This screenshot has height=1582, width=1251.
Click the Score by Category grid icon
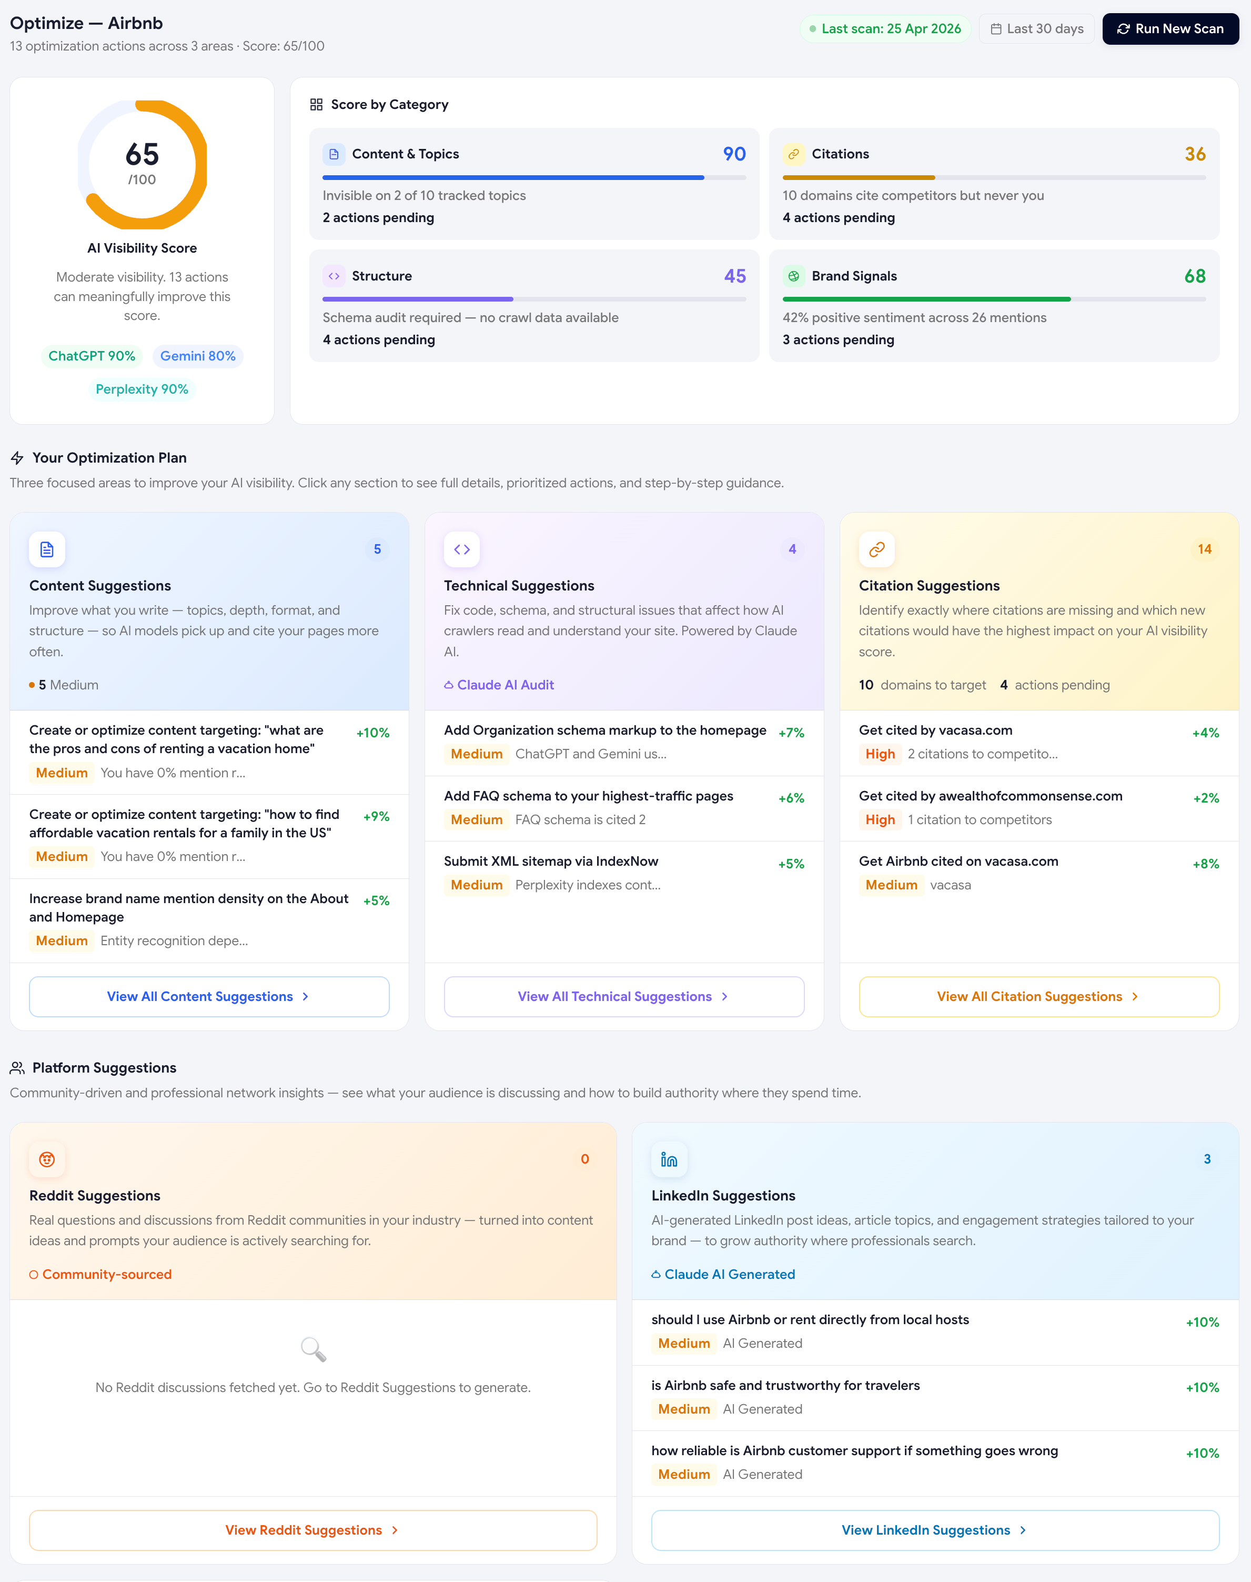(x=316, y=104)
